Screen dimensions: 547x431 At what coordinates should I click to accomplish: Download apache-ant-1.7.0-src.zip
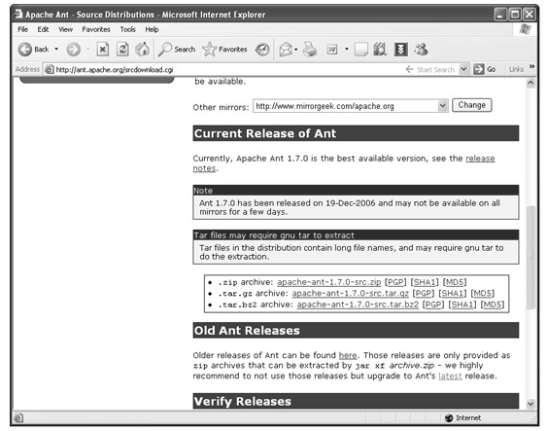click(x=328, y=282)
